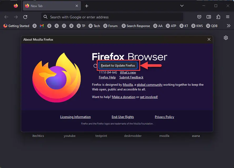This screenshot has height=168, width=234.
Task: Open a new tab with plus button
Action: (87, 6)
